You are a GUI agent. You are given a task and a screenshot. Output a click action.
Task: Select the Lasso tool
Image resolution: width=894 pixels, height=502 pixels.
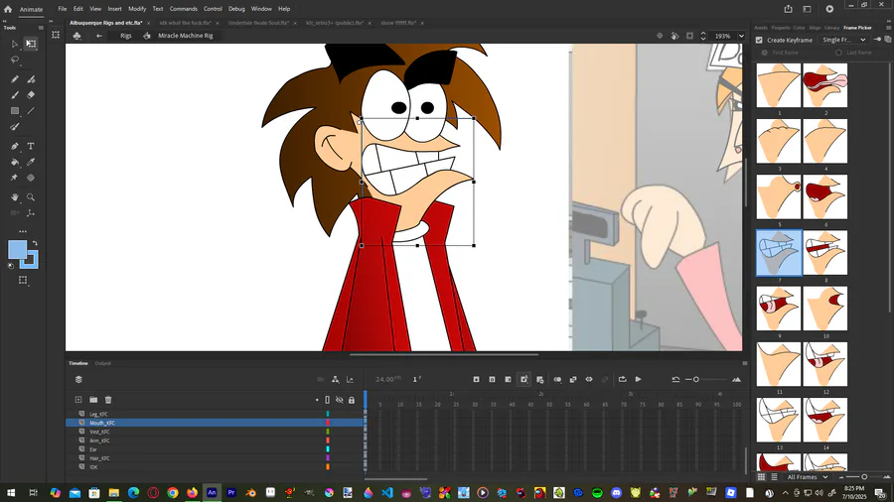click(x=15, y=60)
